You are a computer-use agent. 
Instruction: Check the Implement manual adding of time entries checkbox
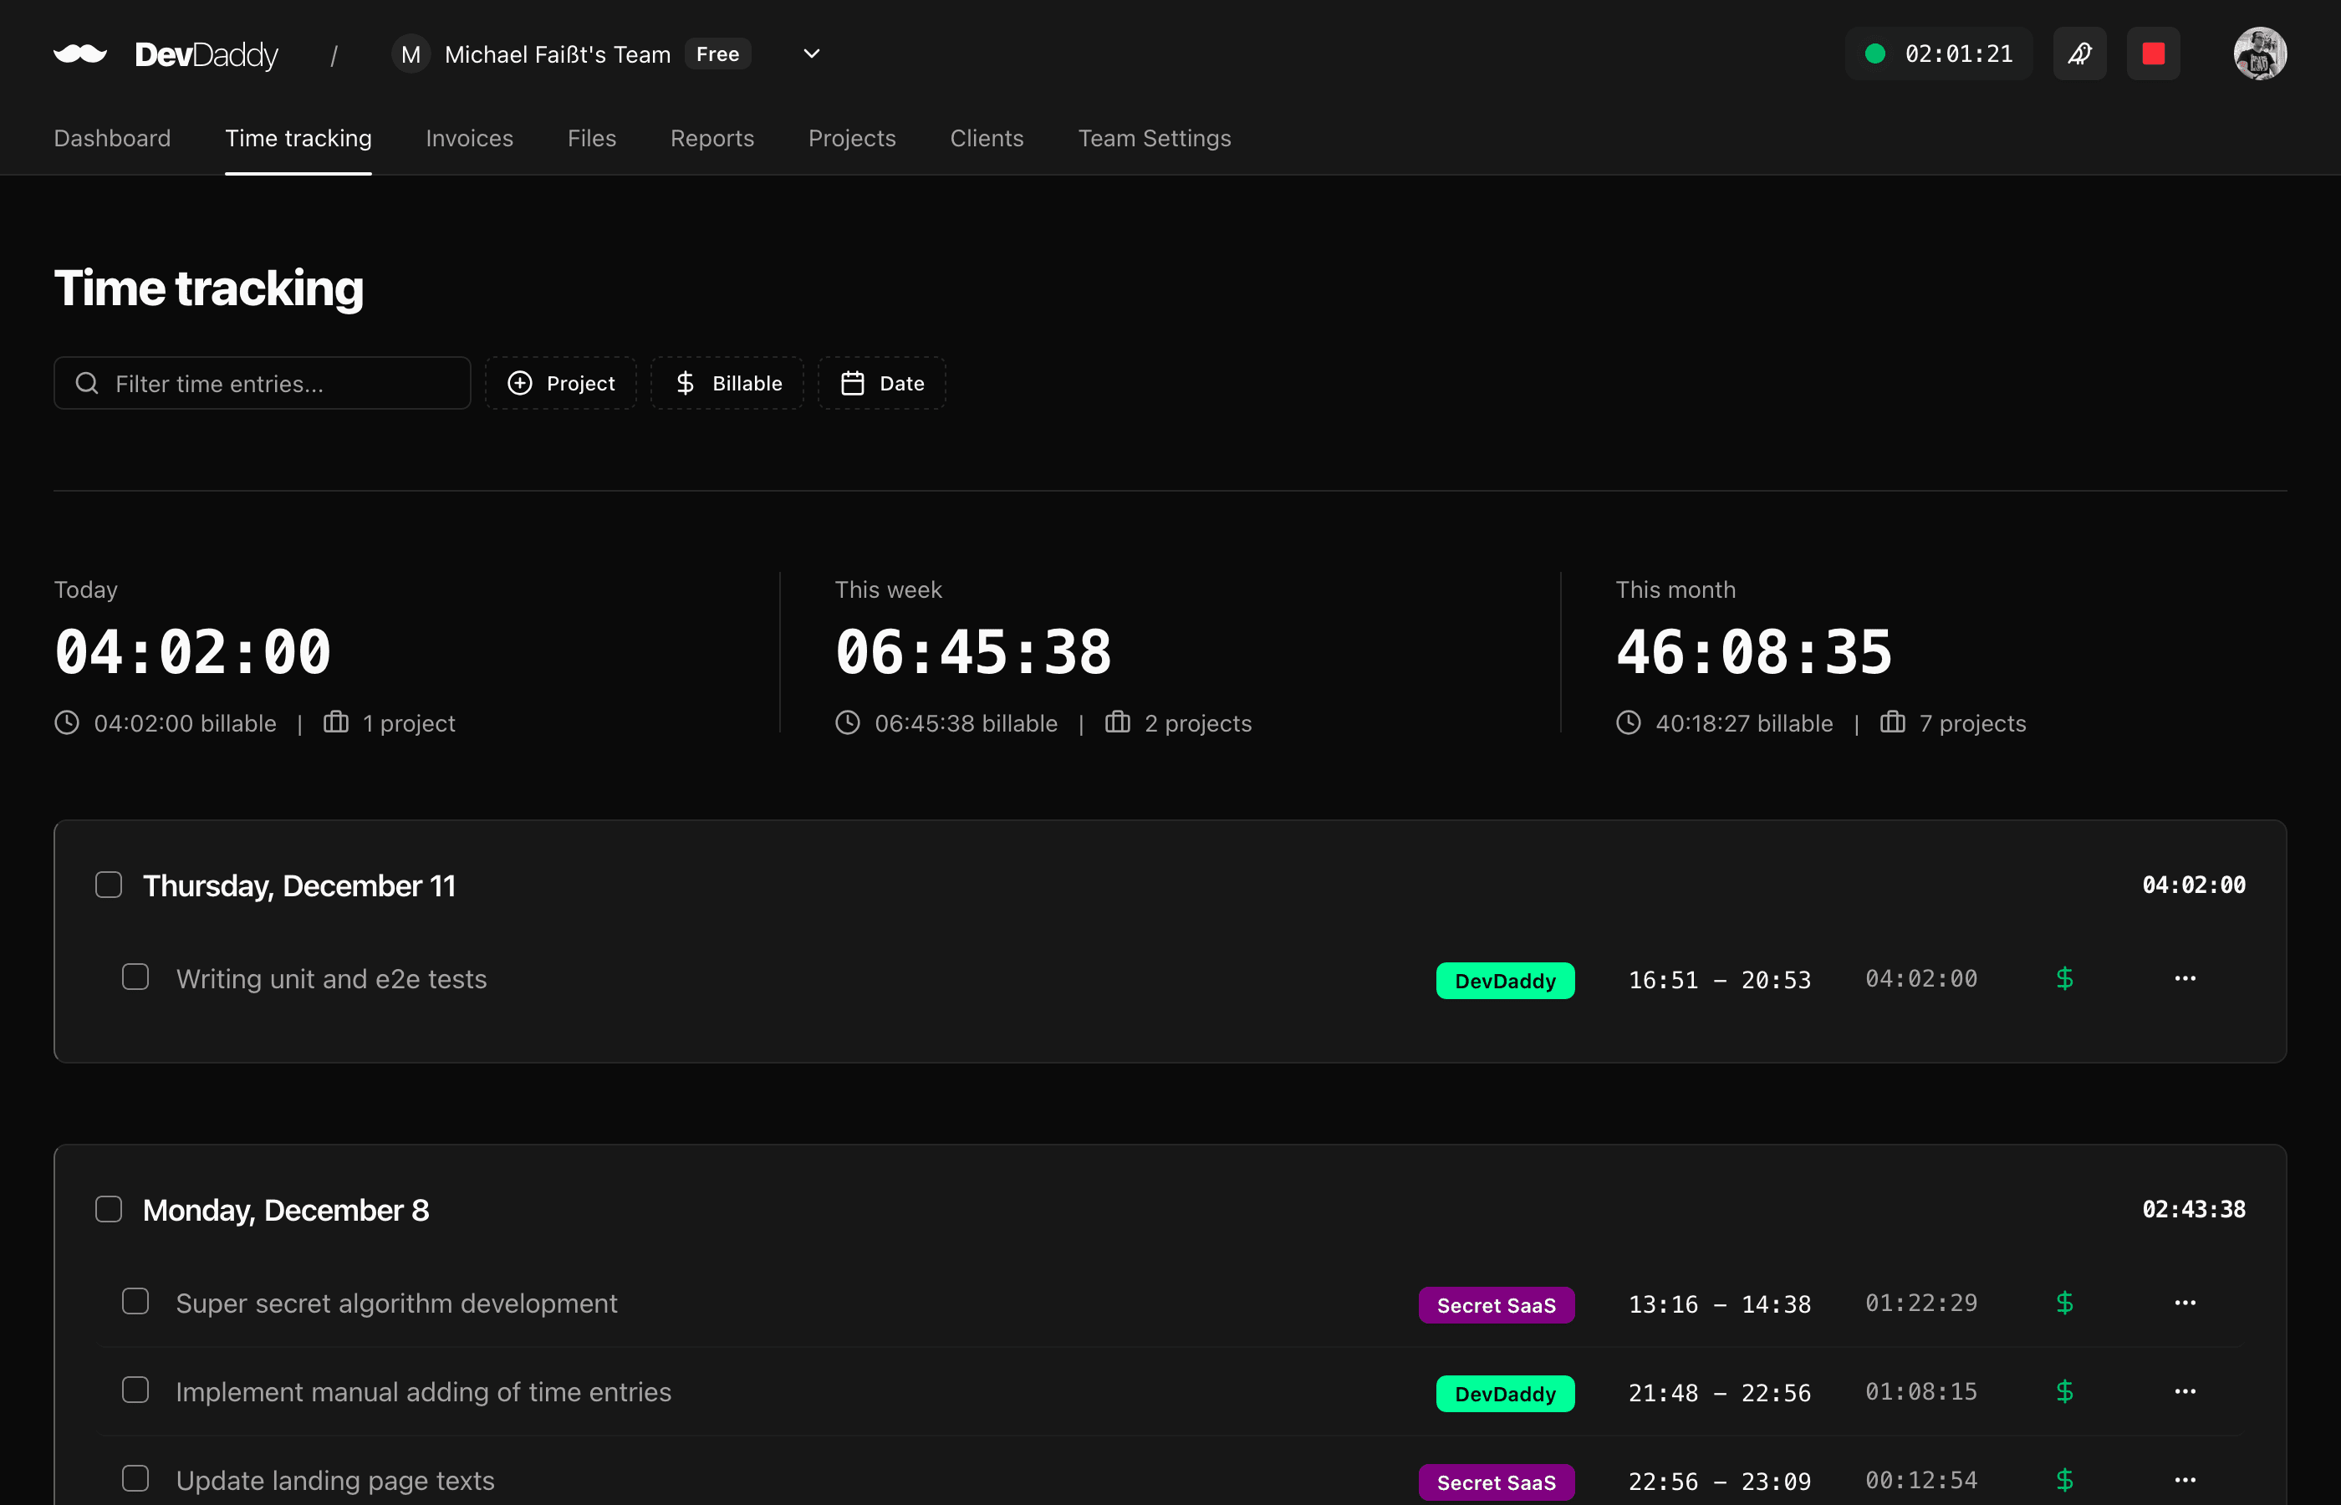[135, 1390]
